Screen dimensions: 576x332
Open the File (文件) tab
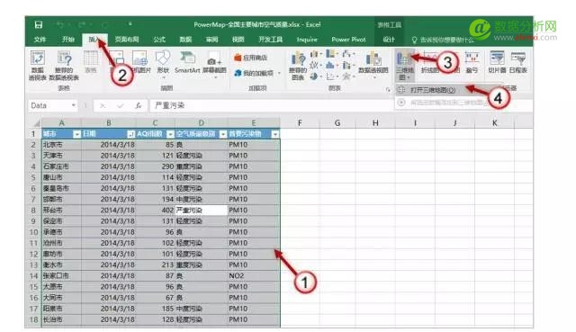click(x=40, y=40)
